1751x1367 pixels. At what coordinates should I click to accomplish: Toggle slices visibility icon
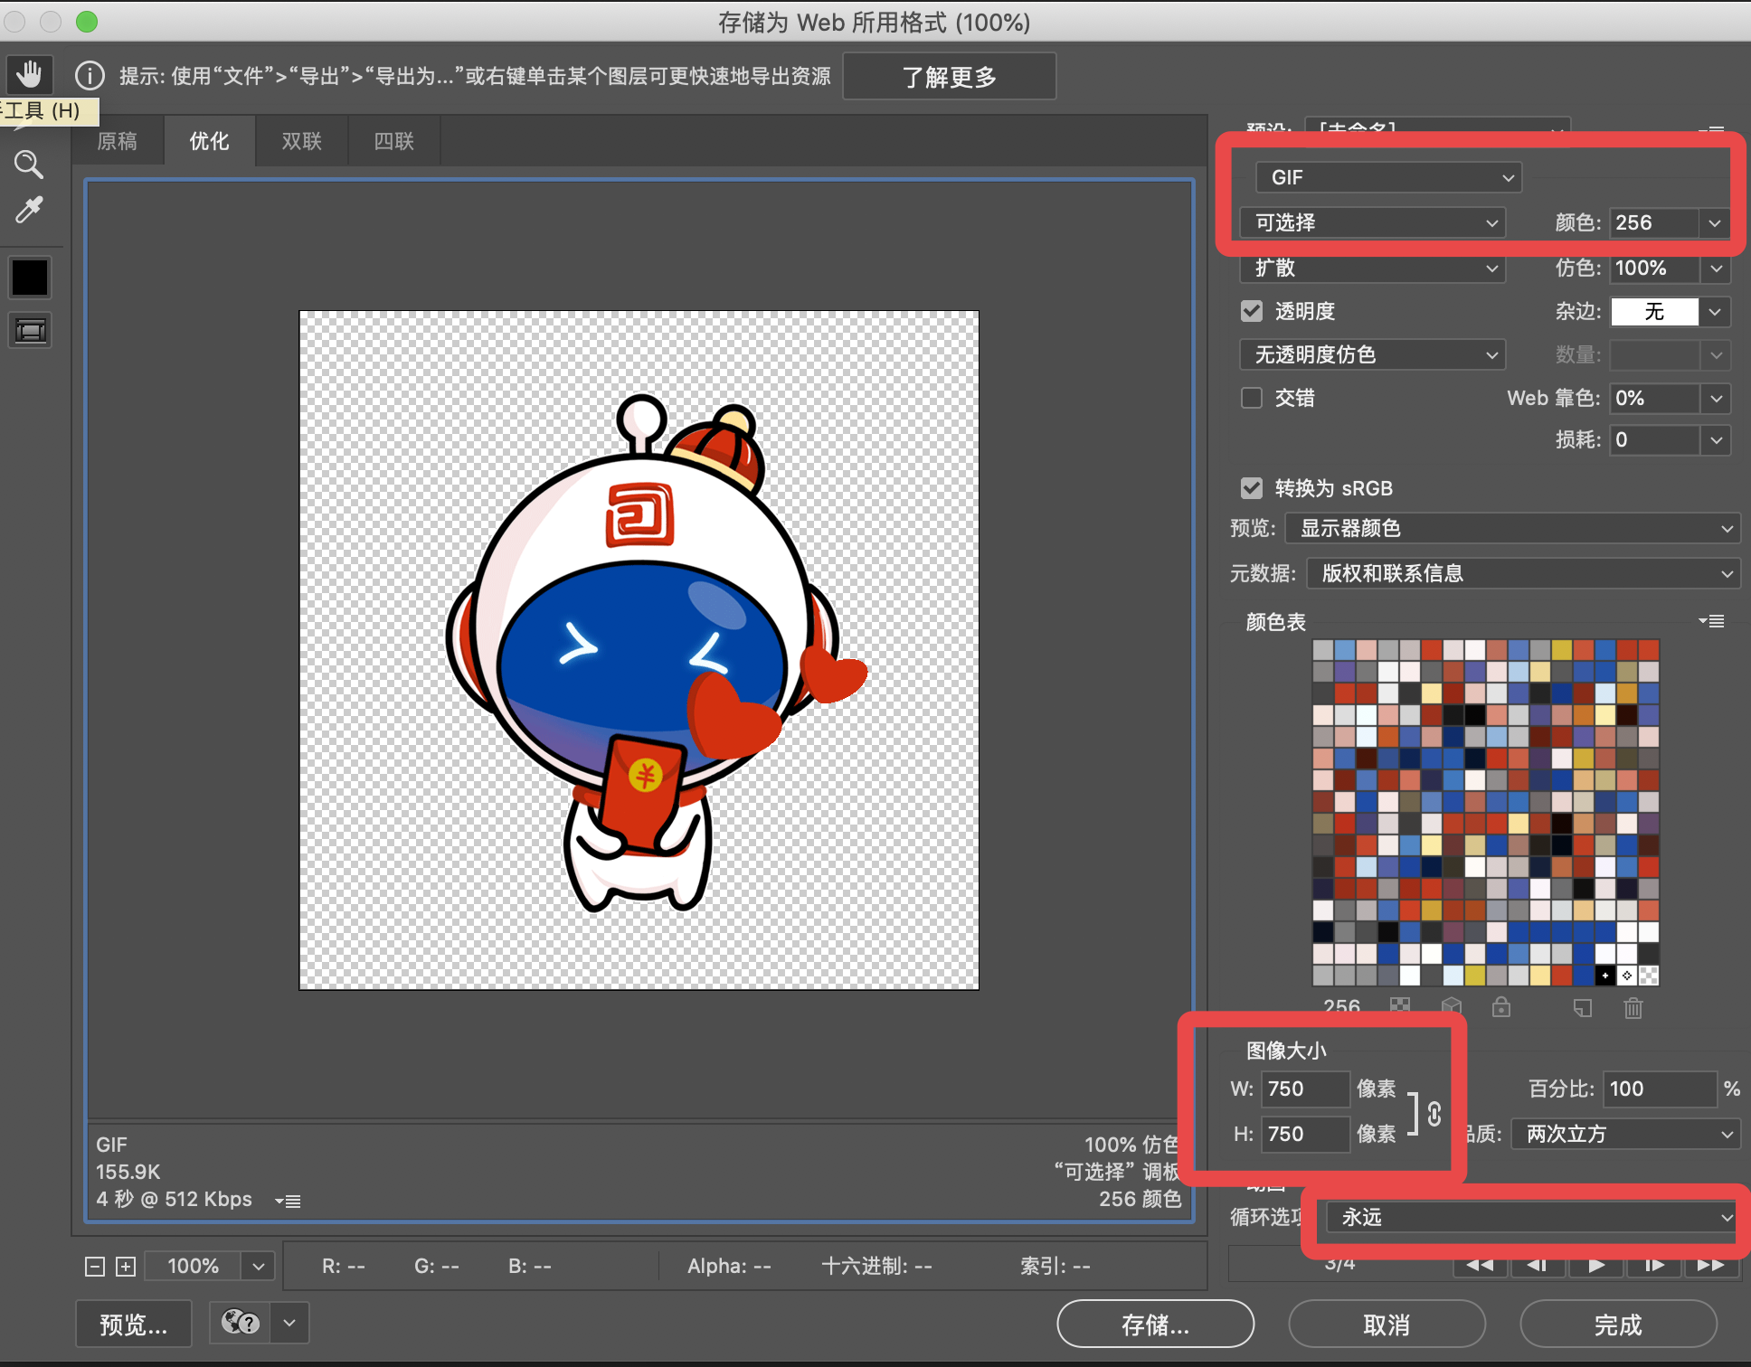click(30, 331)
